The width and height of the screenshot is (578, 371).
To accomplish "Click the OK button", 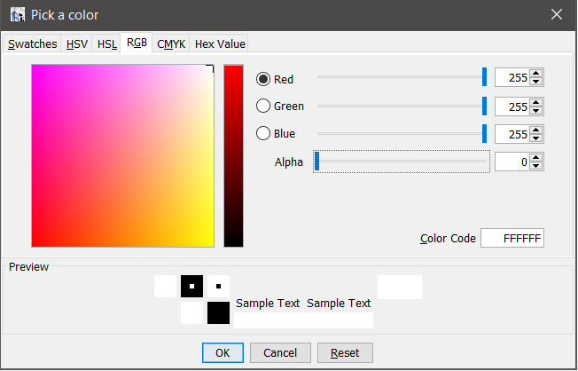I will (x=223, y=352).
